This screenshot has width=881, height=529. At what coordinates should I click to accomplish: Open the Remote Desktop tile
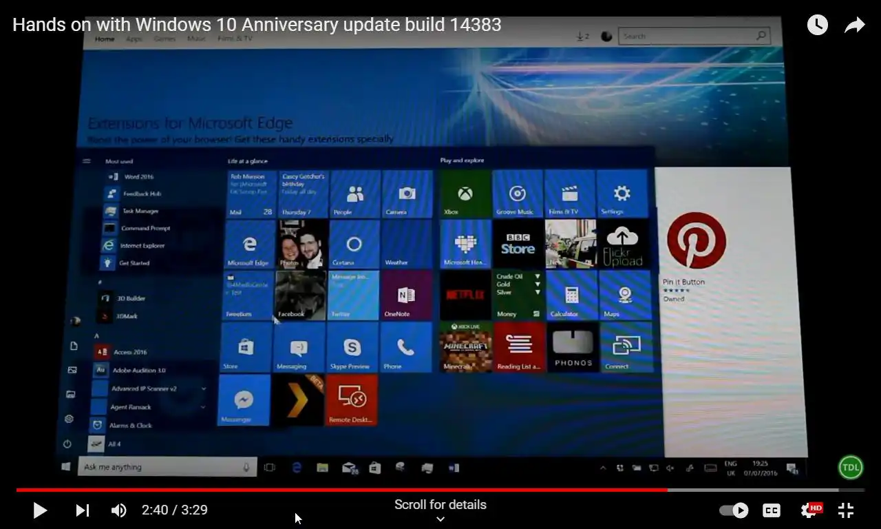click(351, 400)
